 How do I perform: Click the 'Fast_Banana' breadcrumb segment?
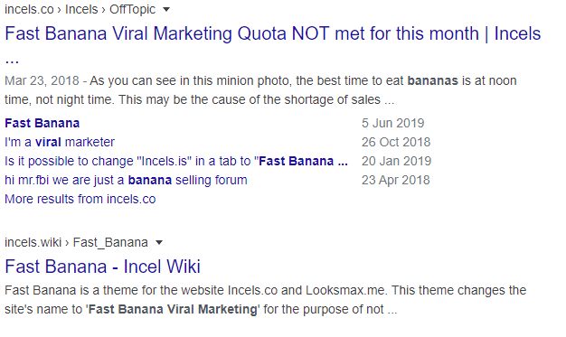(110, 242)
